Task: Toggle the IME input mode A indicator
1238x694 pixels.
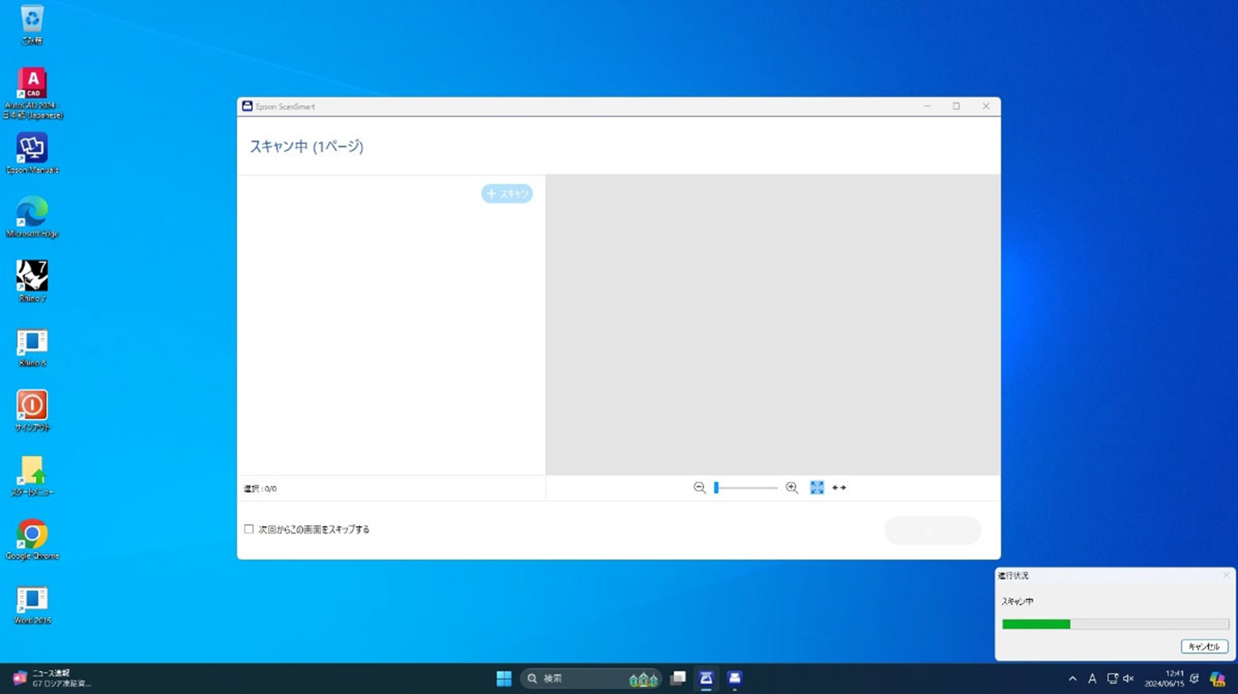Action: tap(1092, 678)
